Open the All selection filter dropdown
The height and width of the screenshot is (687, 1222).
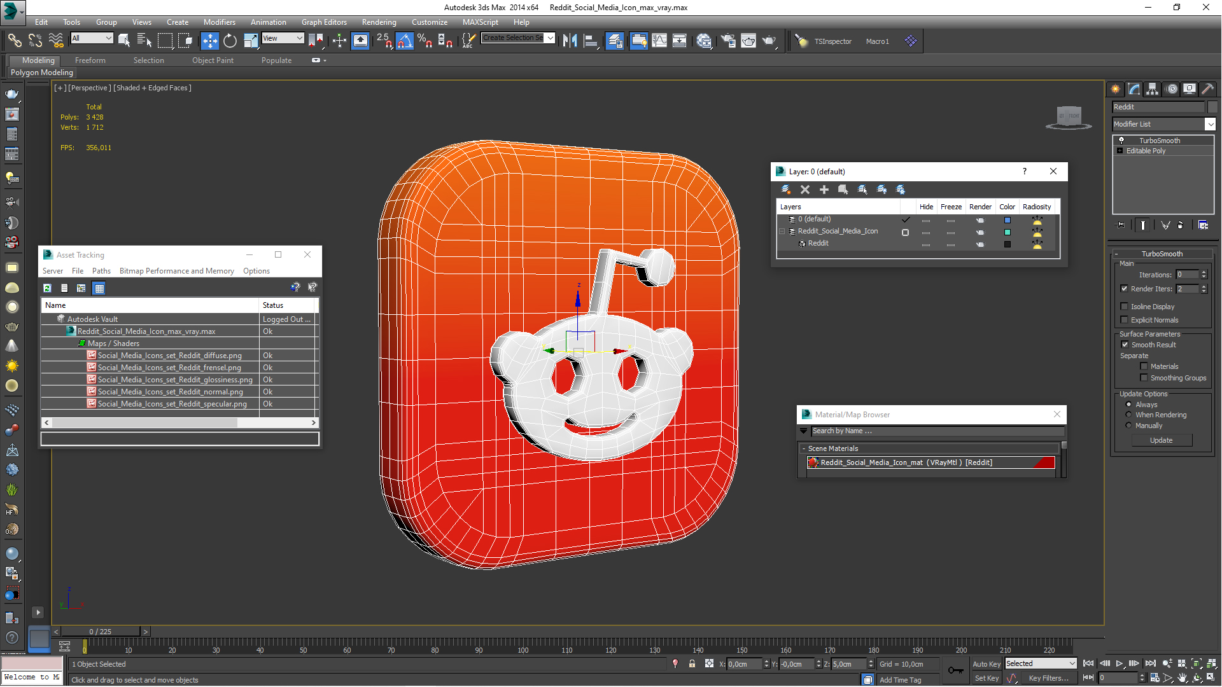[92, 38]
